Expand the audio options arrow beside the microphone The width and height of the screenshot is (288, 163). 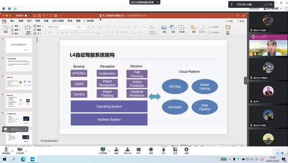coord(13,151)
